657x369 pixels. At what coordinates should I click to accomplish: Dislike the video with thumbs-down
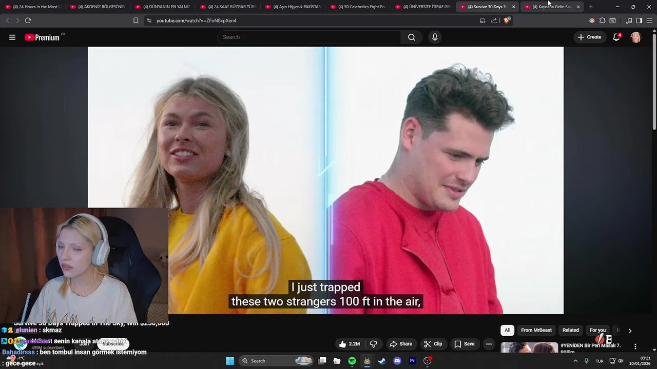coord(374,344)
